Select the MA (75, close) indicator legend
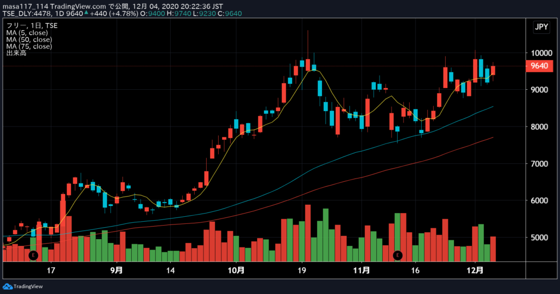 pyautogui.click(x=29, y=46)
